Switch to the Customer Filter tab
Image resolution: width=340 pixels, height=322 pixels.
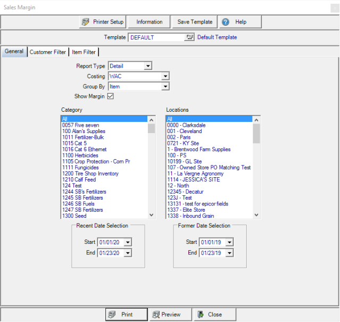48,52
